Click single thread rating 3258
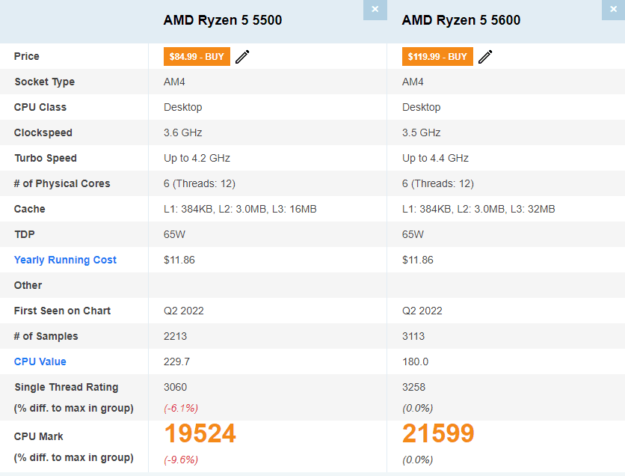This screenshot has width=625, height=476. click(x=413, y=387)
